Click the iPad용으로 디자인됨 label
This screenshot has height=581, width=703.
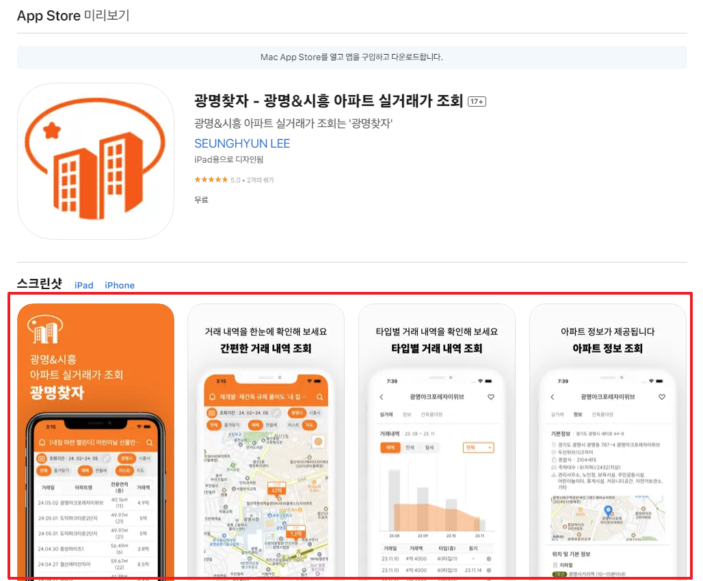click(228, 159)
